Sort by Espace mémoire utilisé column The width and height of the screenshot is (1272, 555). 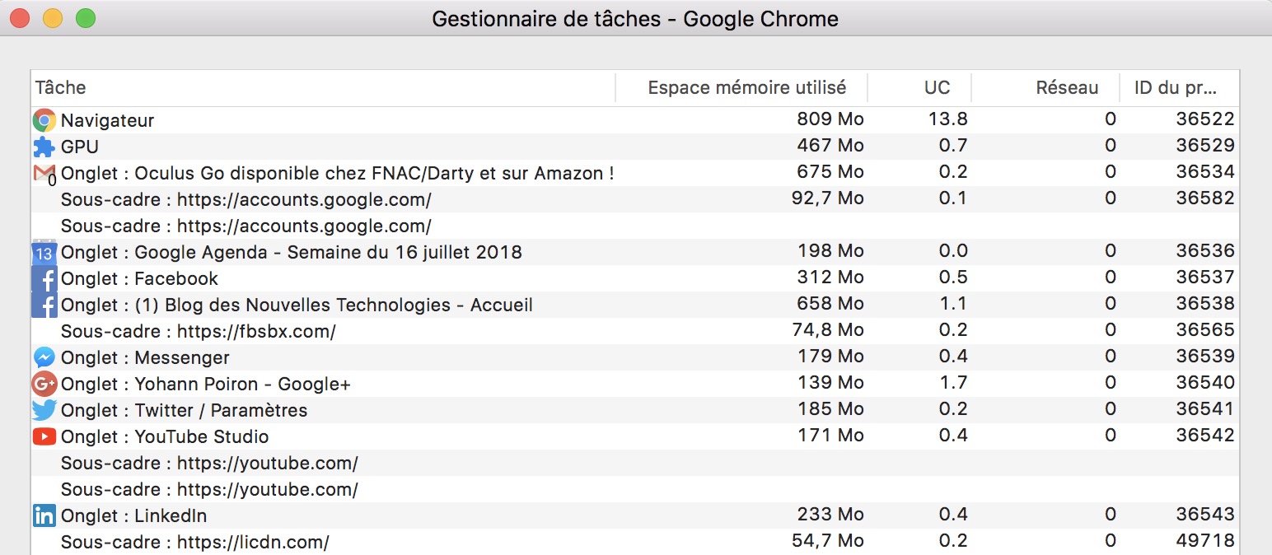click(746, 87)
